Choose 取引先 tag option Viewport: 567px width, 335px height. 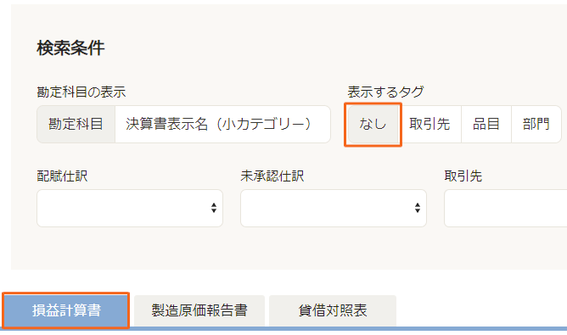pos(429,125)
